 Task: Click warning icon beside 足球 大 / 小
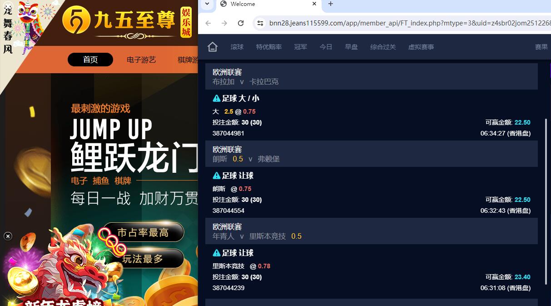pos(217,98)
